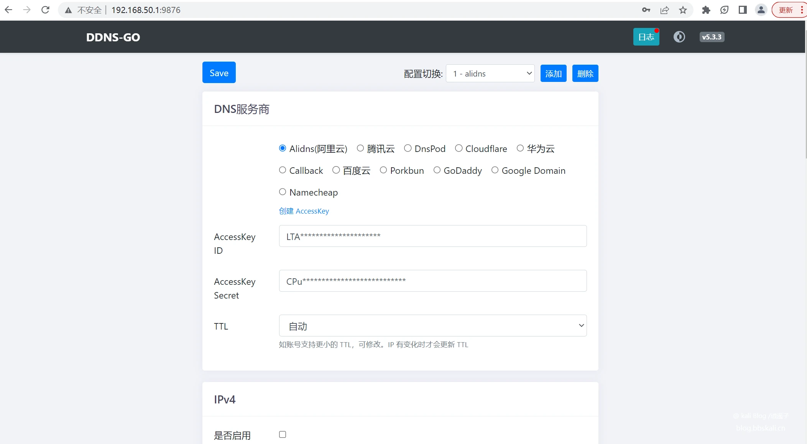Open the saved passwords key icon
This screenshot has width=807, height=444.
(646, 10)
